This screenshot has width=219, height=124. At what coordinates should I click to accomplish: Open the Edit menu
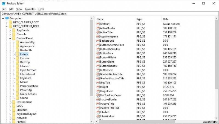[x=11, y=9]
